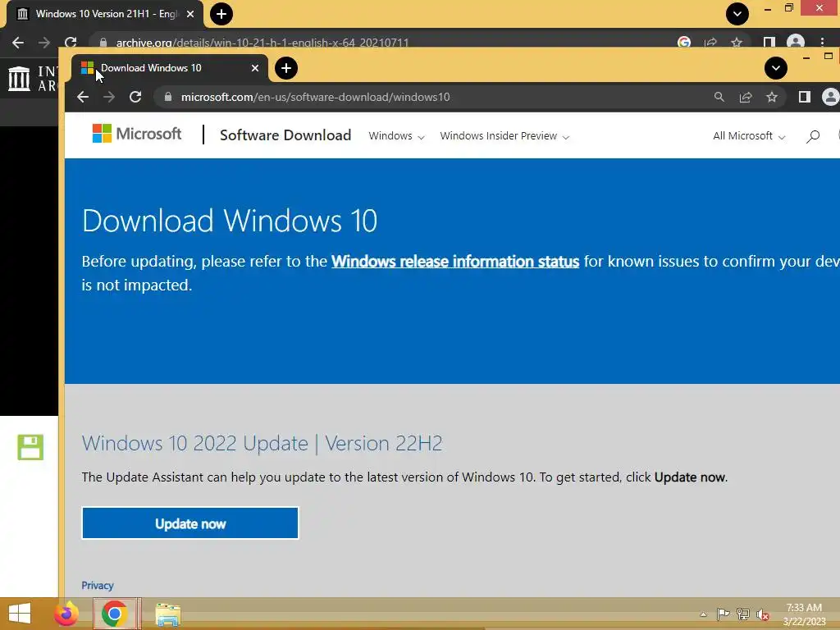
Task: Click the muted volume tray icon
Action: coord(763,614)
